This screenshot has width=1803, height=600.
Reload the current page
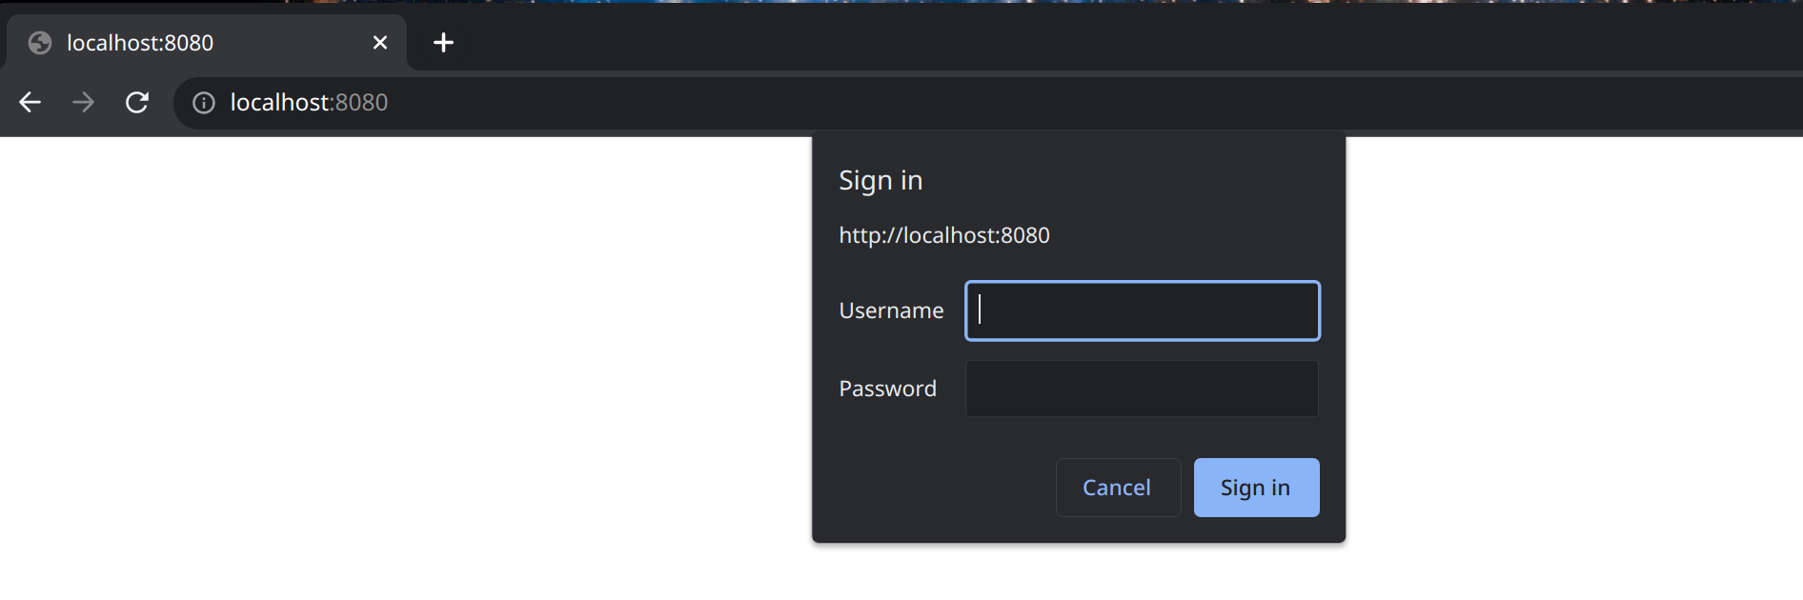(x=137, y=103)
